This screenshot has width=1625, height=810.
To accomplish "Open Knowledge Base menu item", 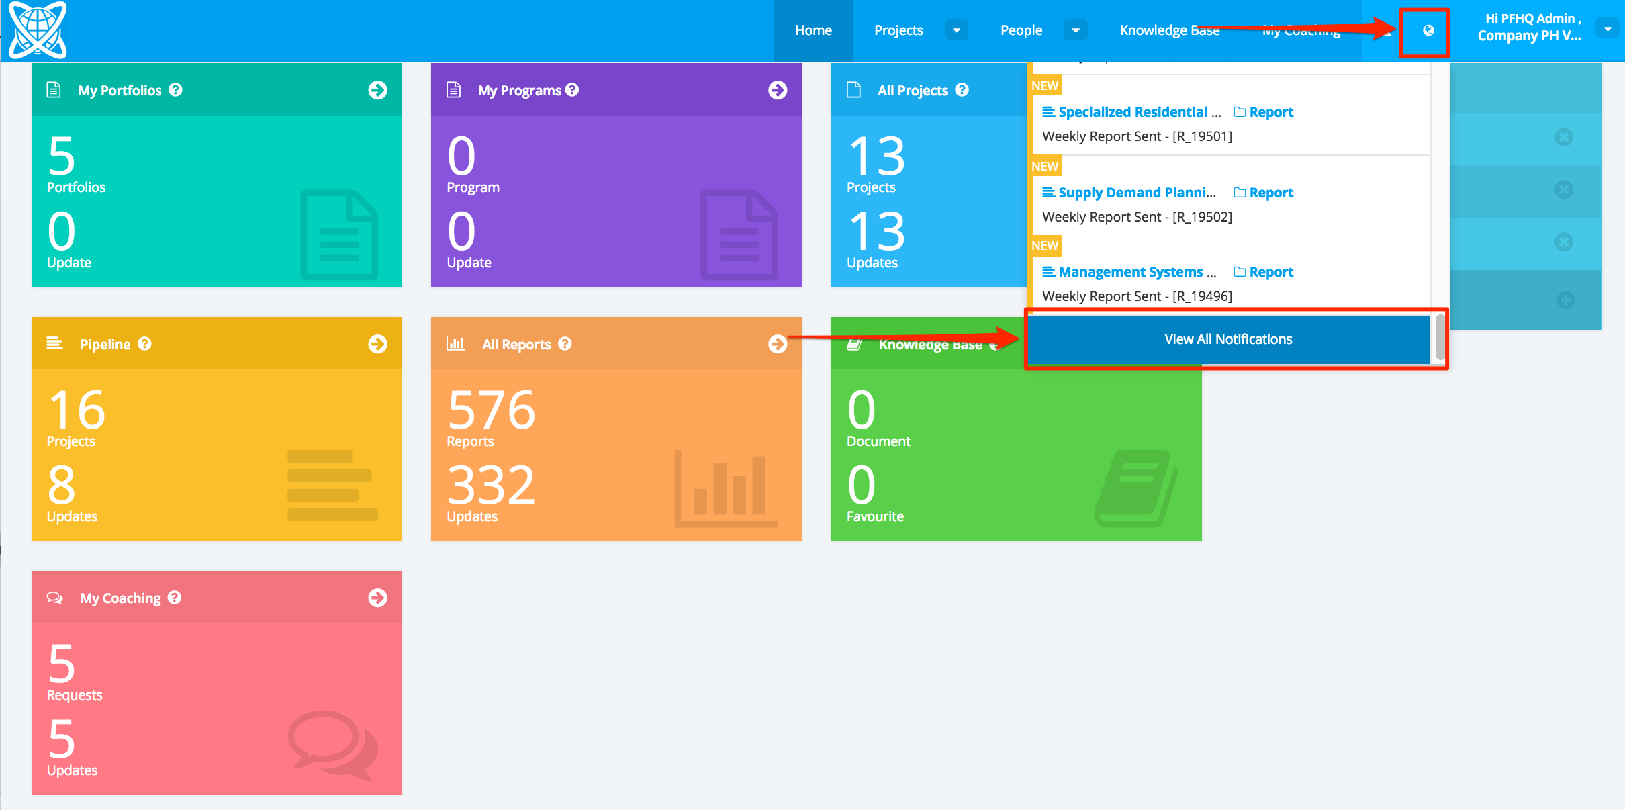I will (x=1169, y=30).
